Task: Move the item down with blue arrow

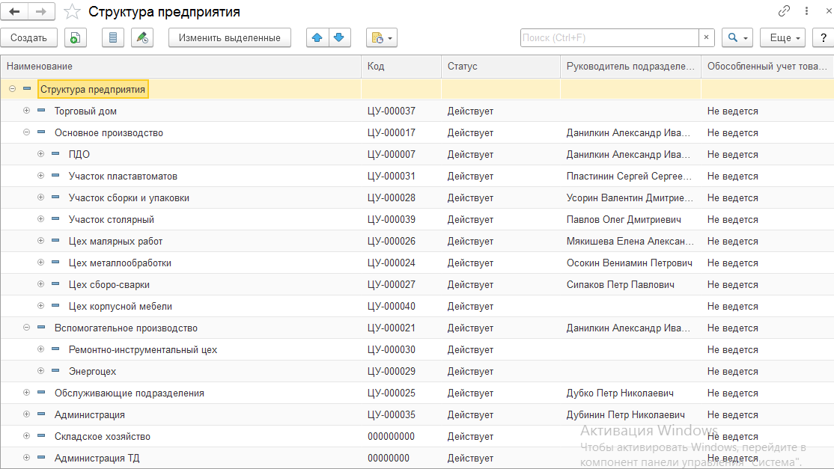Action: coord(339,37)
